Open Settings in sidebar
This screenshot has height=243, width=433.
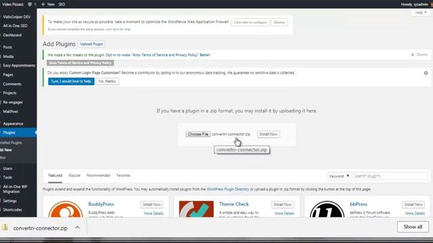pos(9,201)
